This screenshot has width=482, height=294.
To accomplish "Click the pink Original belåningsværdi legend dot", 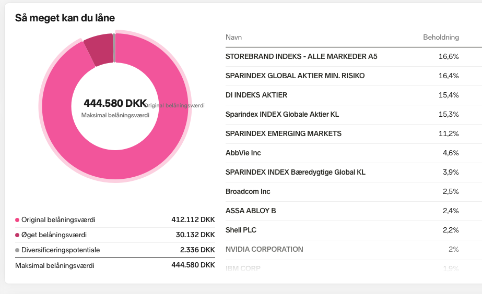I will [17, 220].
